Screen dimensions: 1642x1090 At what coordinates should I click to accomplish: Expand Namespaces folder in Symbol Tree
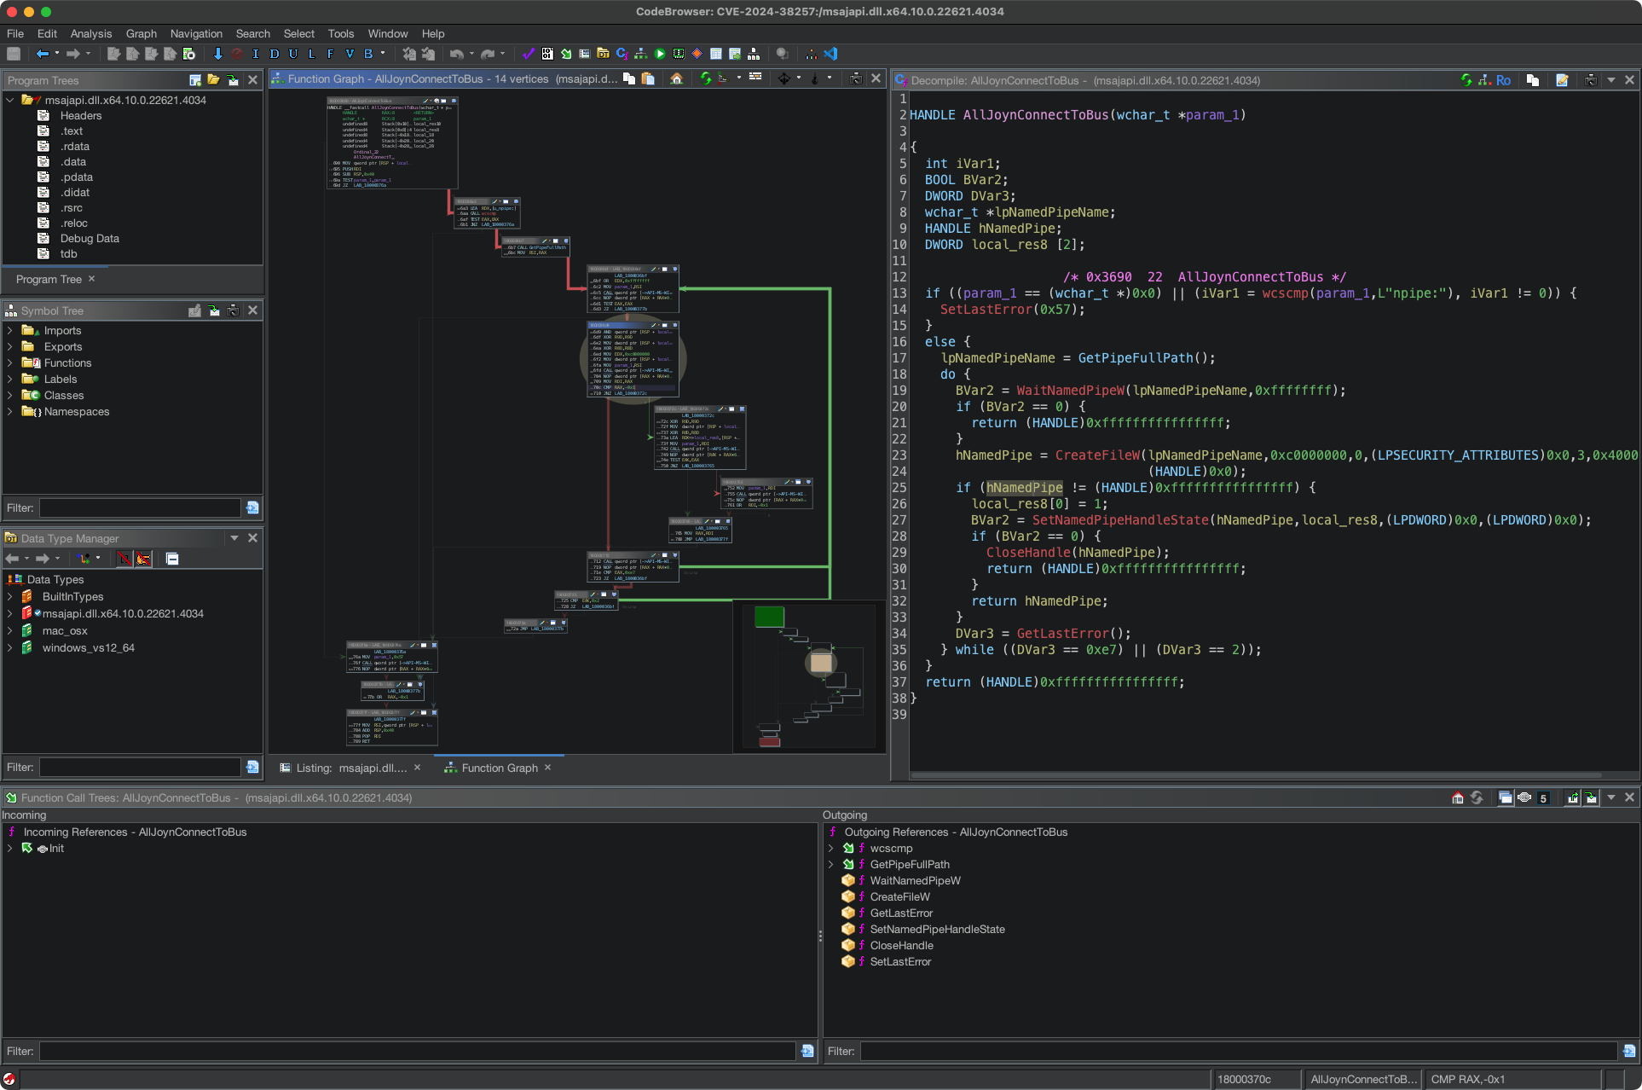coord(9,411)
